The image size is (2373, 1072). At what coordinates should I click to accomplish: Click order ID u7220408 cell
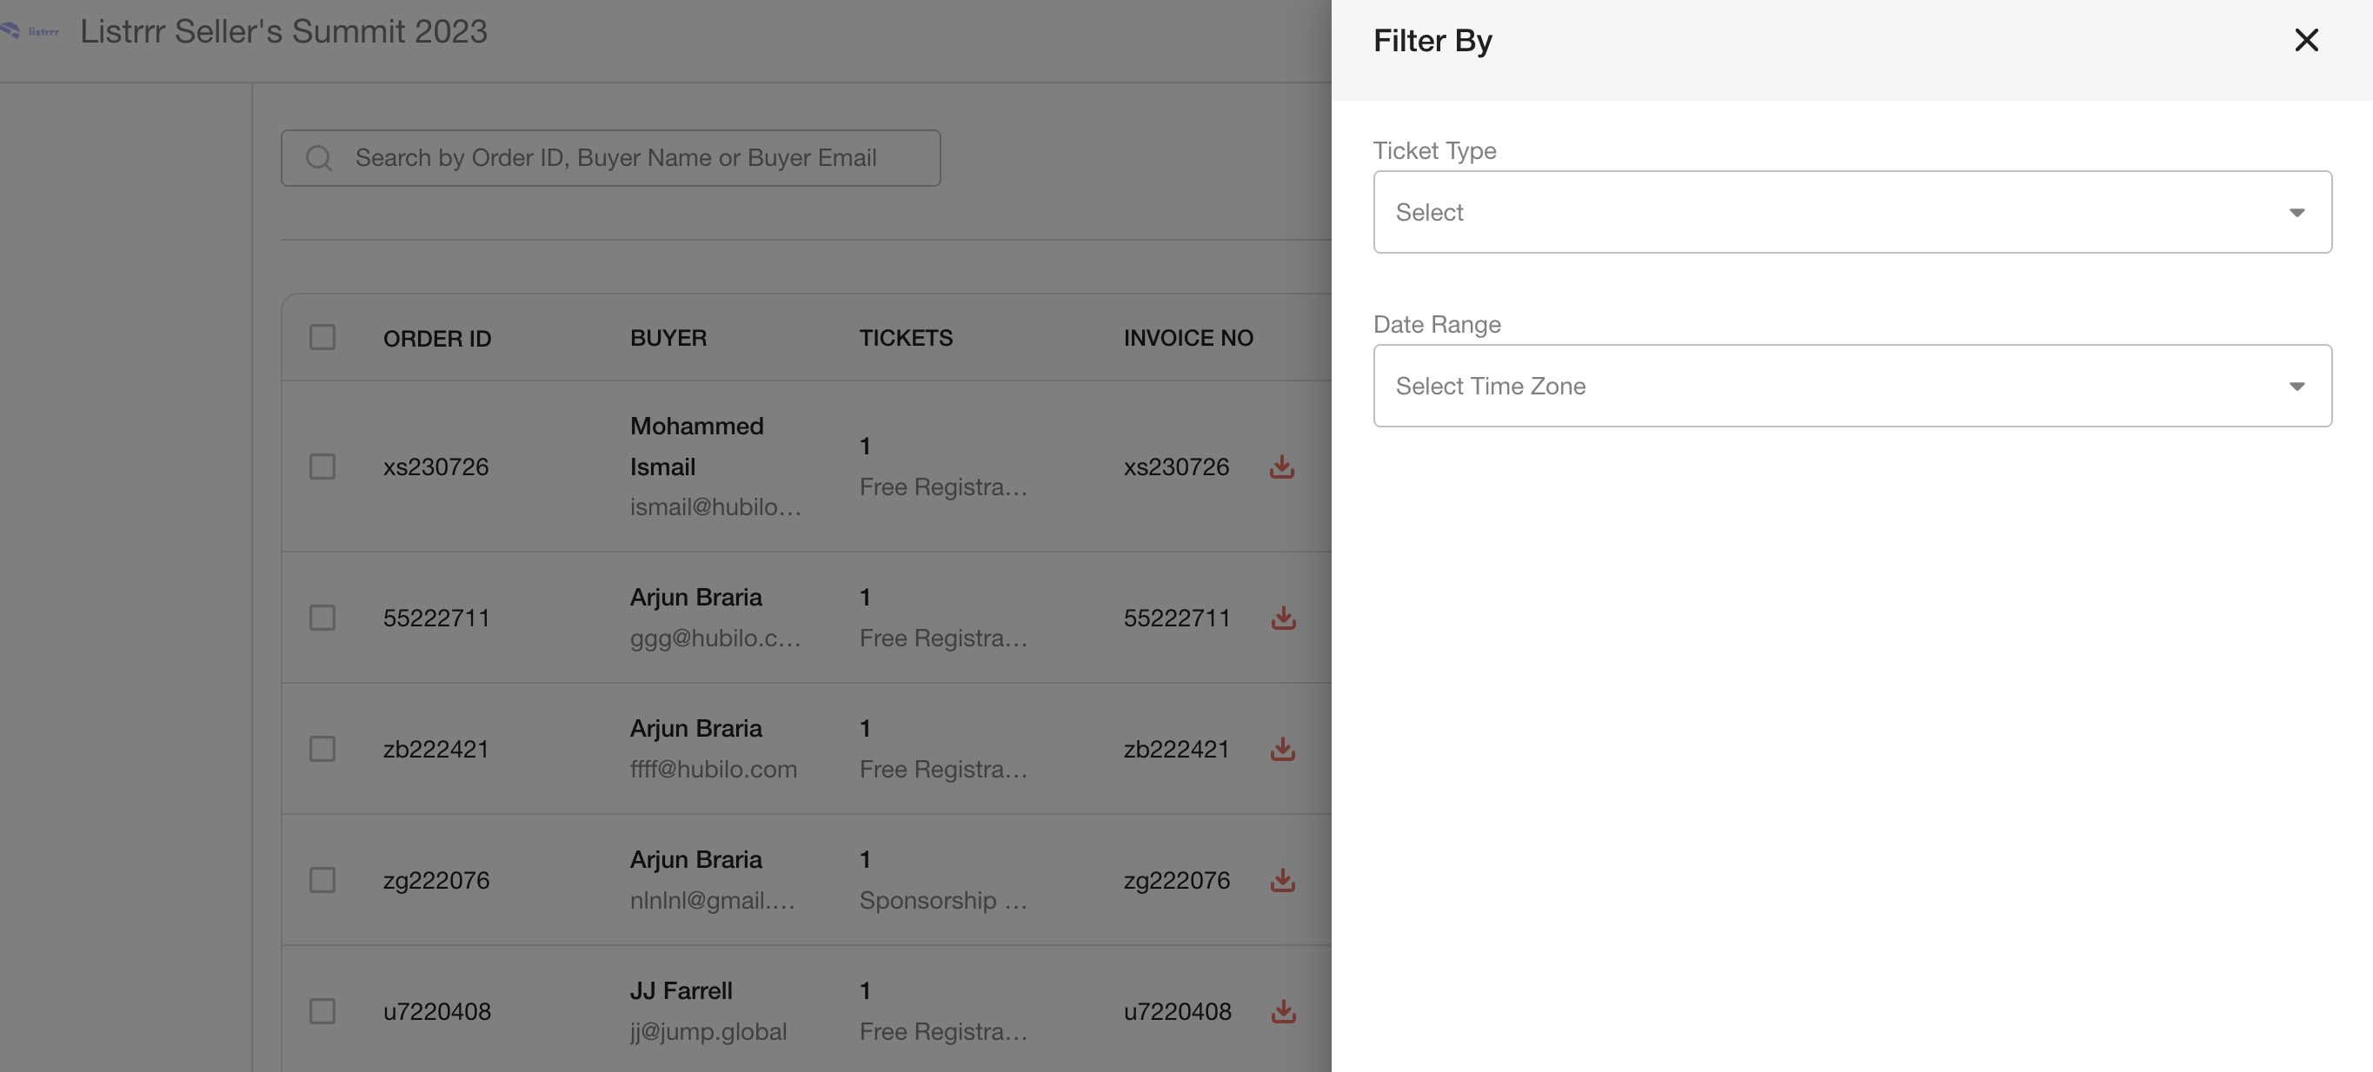[436, 1012]
